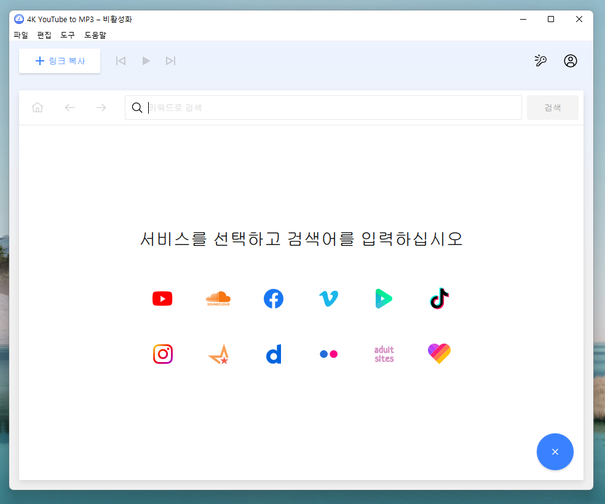The height and width of the screenshot is (504, 605).
Task: Select the Instagram service icon
Action: 163,354
